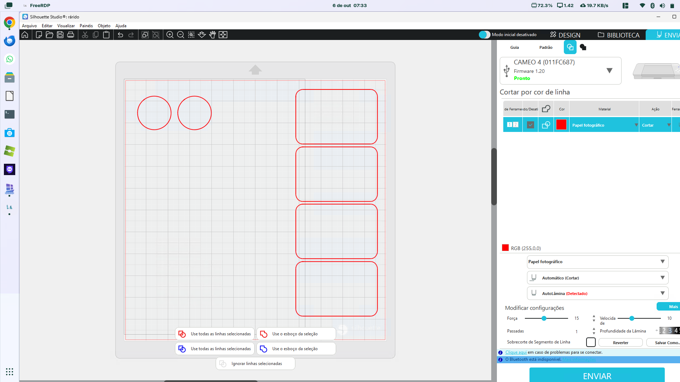The width and height of the screenshot is (680, 382).
Task: Switch to the BIBLIOTECA tab
Action: pos(619,35)
